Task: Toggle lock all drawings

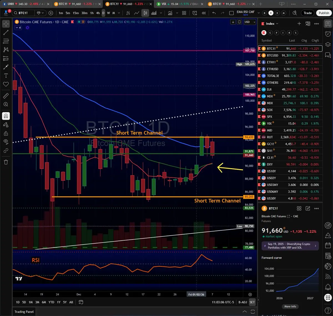Action: point(6,133)
